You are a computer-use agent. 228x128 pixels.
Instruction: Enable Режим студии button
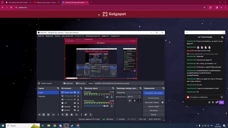pyautogui.click(x=154, y=107)
